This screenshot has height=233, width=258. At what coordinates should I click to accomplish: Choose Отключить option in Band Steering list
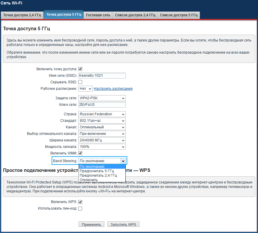point(89,180)
